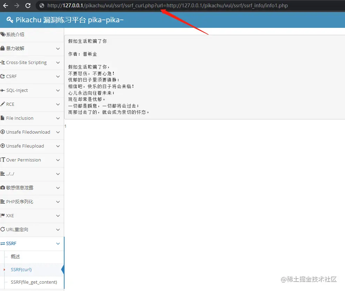Open the SQL-Inject menu
Screen dimensions: 345x291
tap(17, 90)
